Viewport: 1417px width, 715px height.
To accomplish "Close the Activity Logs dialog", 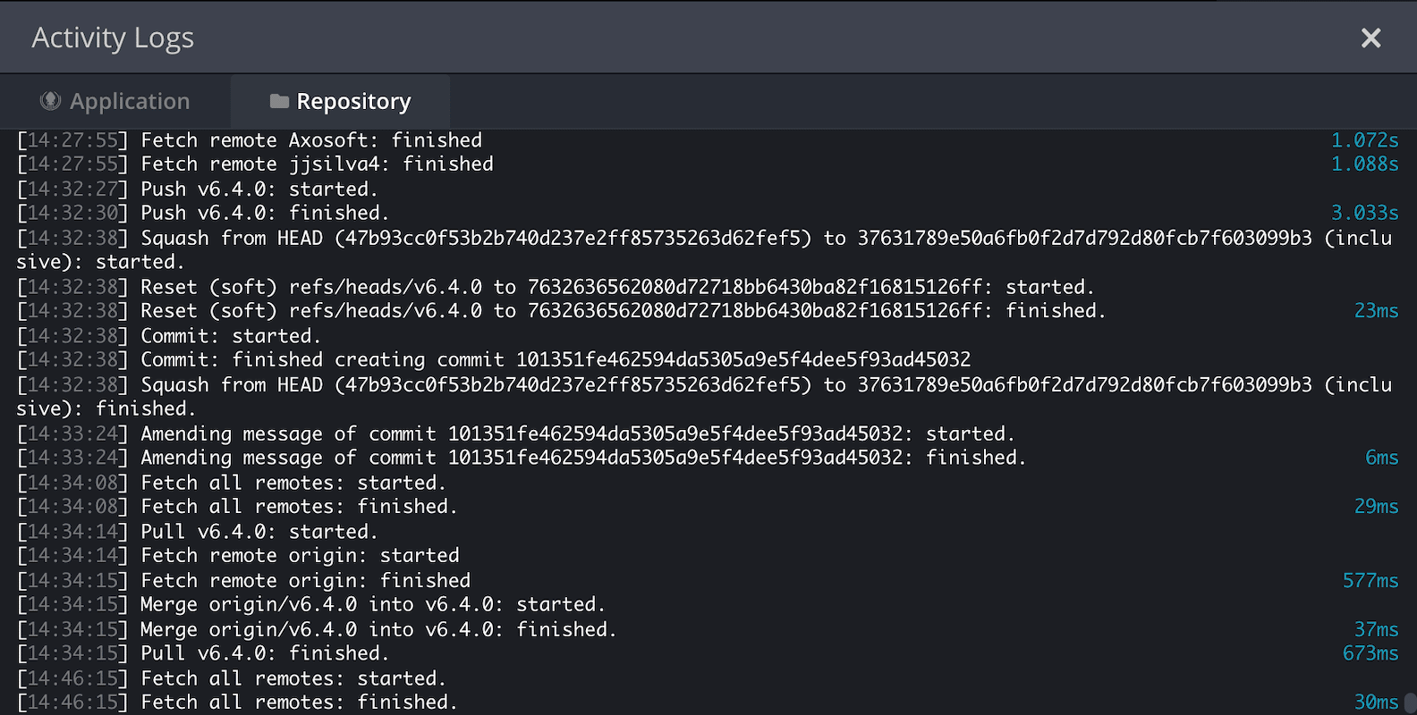I will (1370, 38).
